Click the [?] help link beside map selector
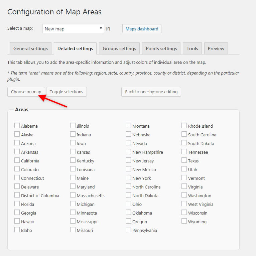256x256 pixels. point(108,28)
